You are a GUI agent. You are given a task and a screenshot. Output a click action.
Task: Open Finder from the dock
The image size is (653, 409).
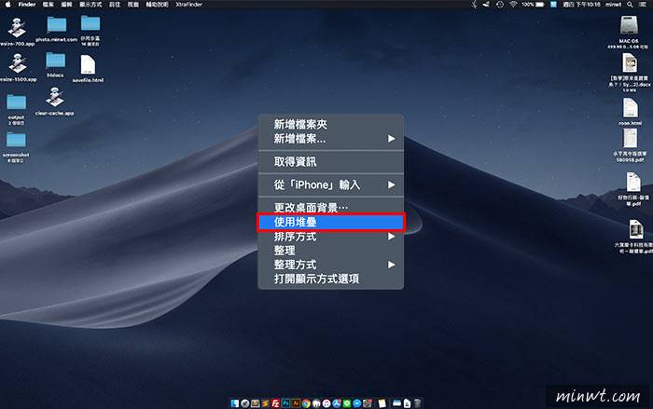[235, 402]
